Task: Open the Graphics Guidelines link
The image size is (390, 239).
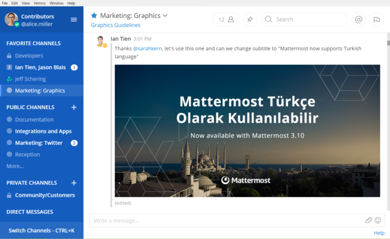Action: tap(116, 25)
